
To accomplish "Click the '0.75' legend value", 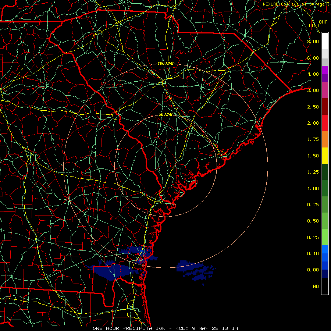I will 313,205.
